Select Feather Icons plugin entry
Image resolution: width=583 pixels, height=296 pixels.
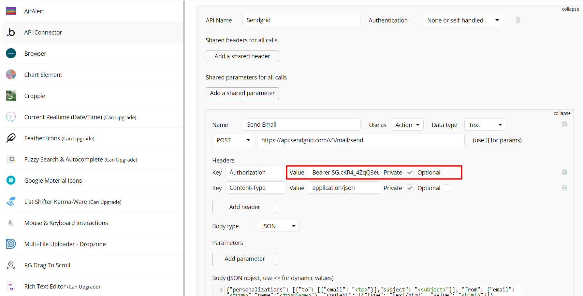tap(93, 138)
